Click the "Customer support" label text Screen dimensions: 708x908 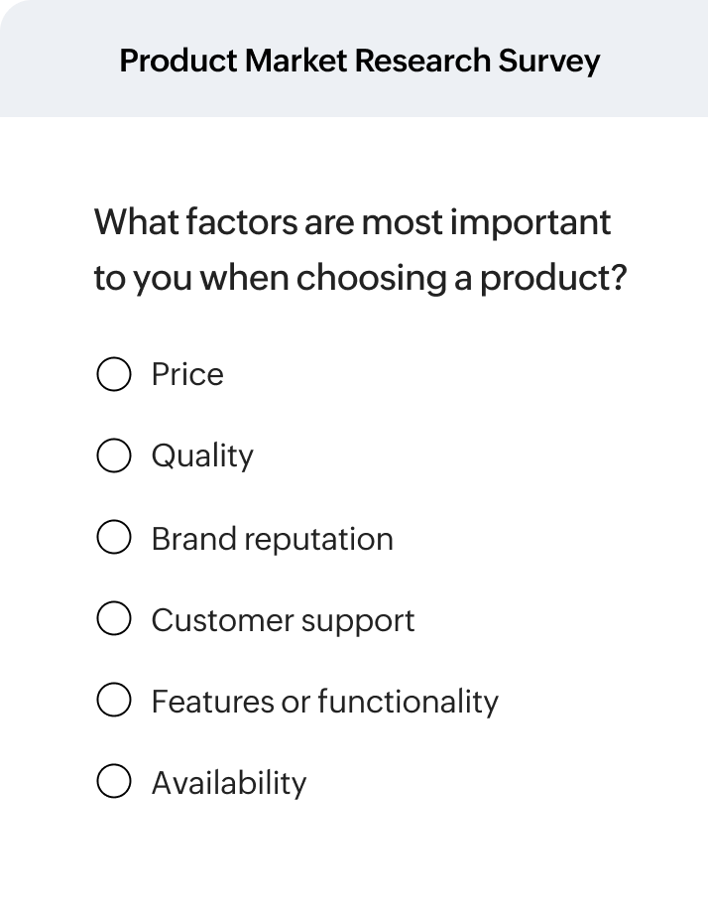[283, 620]
